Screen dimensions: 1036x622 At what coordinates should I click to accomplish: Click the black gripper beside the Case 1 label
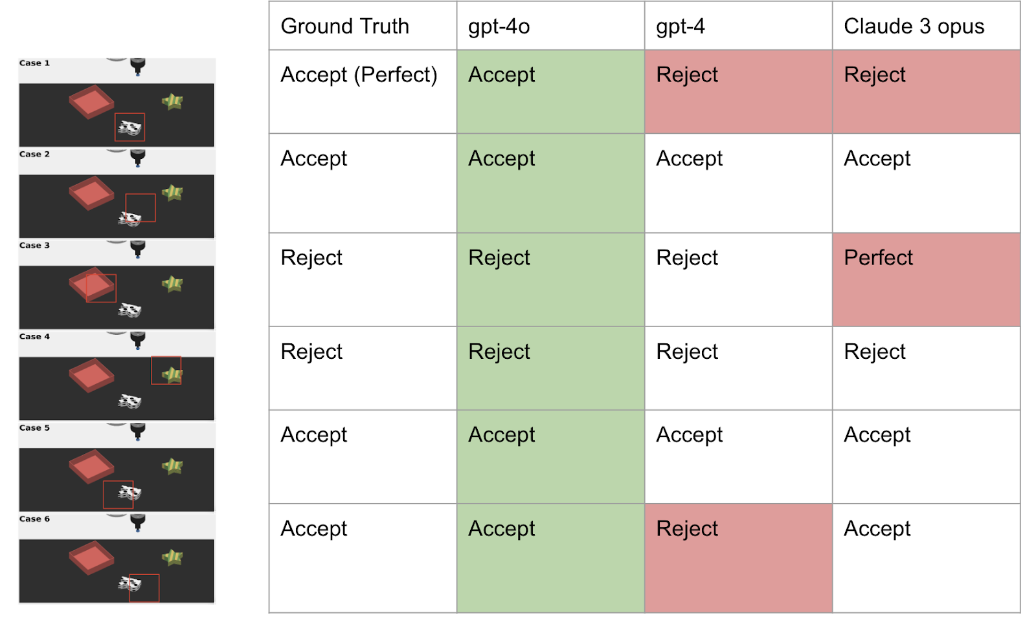138,65
